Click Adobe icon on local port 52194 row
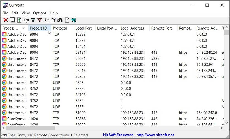 tap(4, 52)
